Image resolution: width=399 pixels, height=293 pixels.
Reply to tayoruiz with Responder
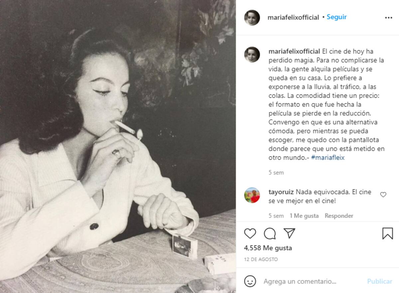point(339,216)
